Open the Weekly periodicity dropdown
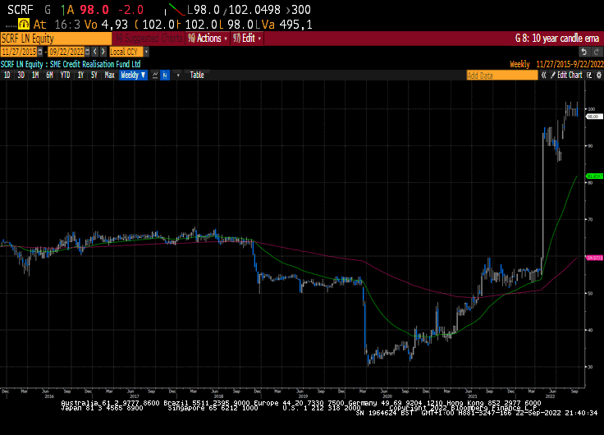Screen dimensions: 604x435 [133, 76]
